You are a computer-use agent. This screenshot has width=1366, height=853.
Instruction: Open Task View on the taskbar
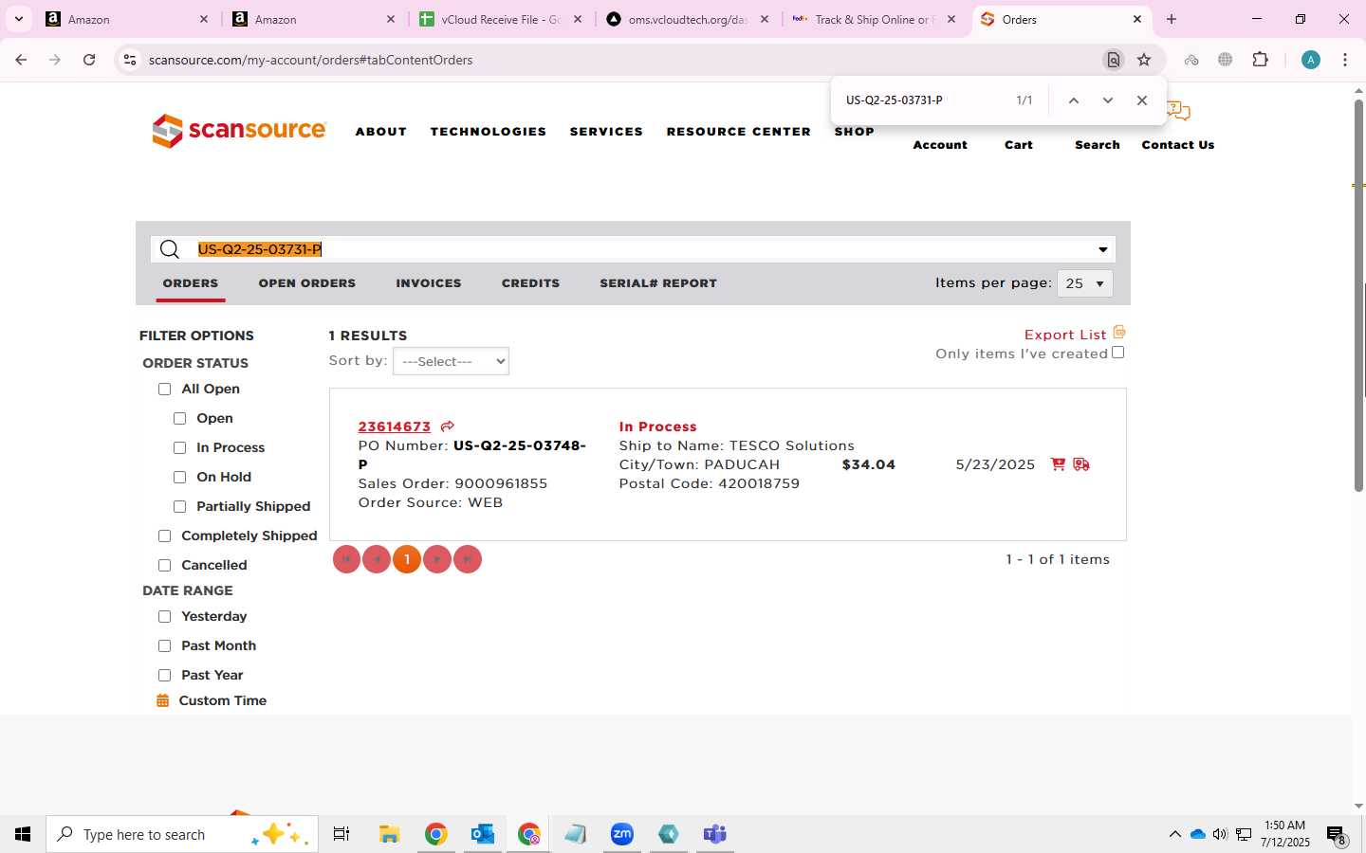(341, 834)
